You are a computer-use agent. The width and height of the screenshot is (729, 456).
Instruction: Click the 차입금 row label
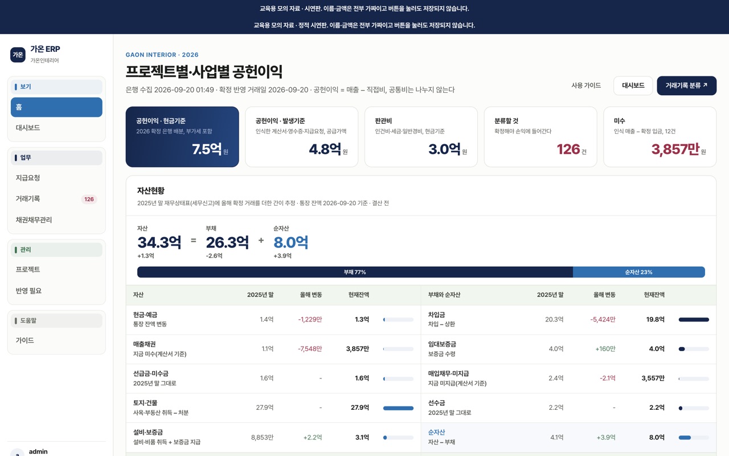pyautogui.click(x=437, y=315)
